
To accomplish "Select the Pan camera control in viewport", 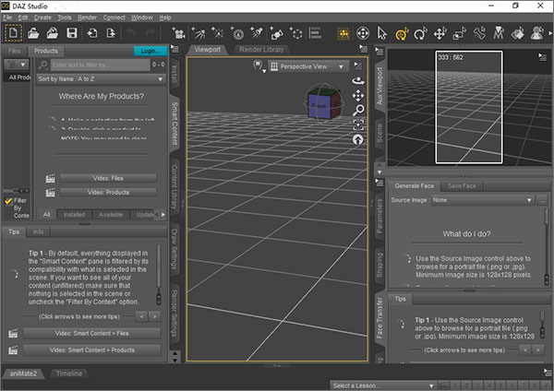I will tap(358, 94).
